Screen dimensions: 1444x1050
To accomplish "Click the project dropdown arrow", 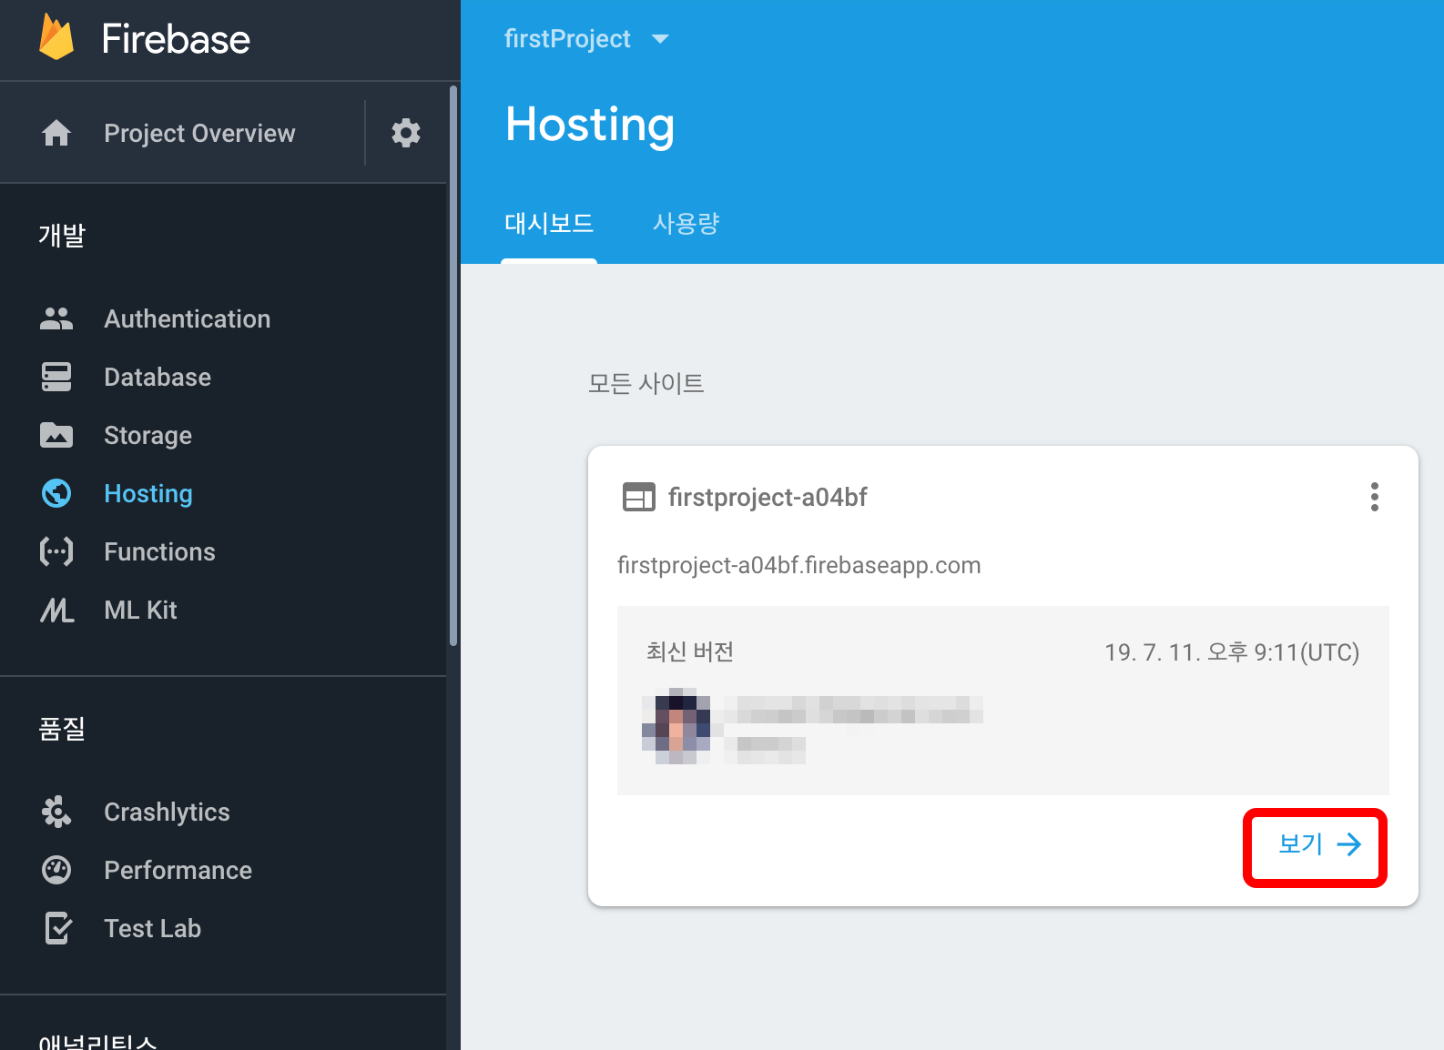I will tap(661, 38).
